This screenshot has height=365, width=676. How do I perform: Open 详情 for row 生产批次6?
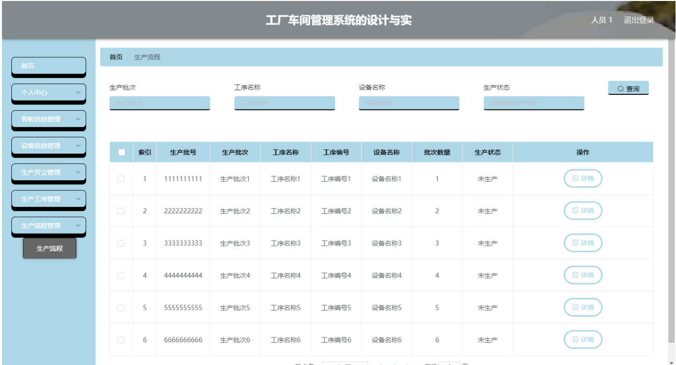click(x=583, y=340)
